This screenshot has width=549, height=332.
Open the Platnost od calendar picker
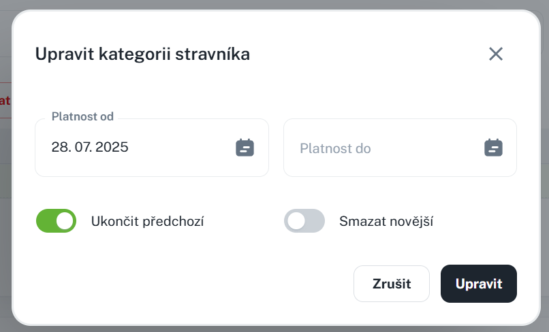coord(245,148)
